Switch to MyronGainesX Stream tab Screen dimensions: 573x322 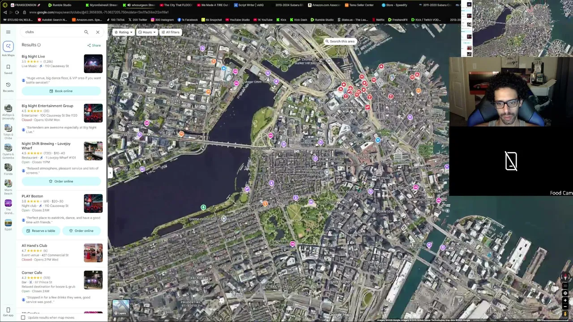101,5
